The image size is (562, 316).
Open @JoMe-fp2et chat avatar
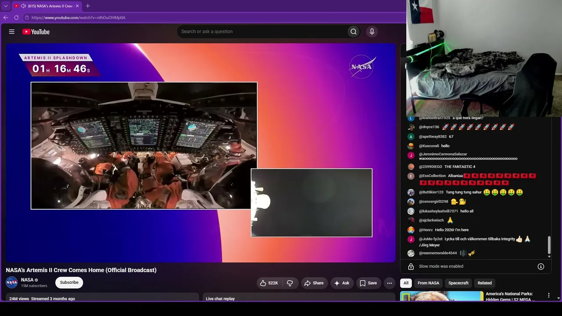pyautogui.click(x=411, y=239)
